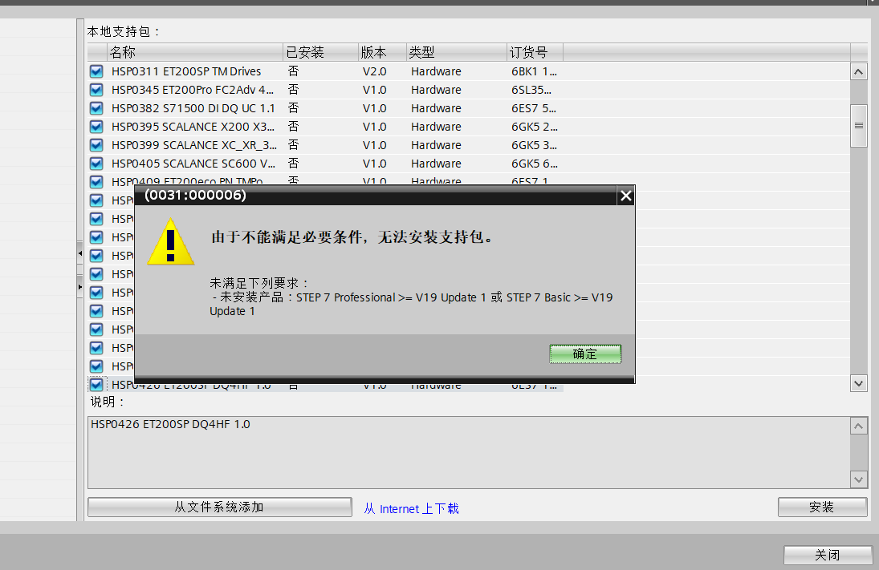This screenshot has width=879, height=570.
Task: Collapse left panel using upper splitter arrow
Action: 80,253
